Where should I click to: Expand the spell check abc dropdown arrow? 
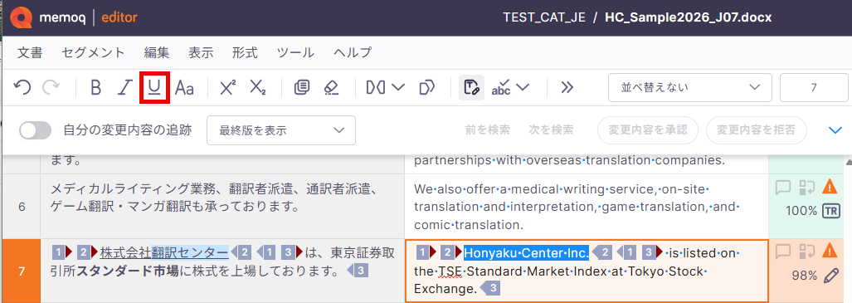523,87
